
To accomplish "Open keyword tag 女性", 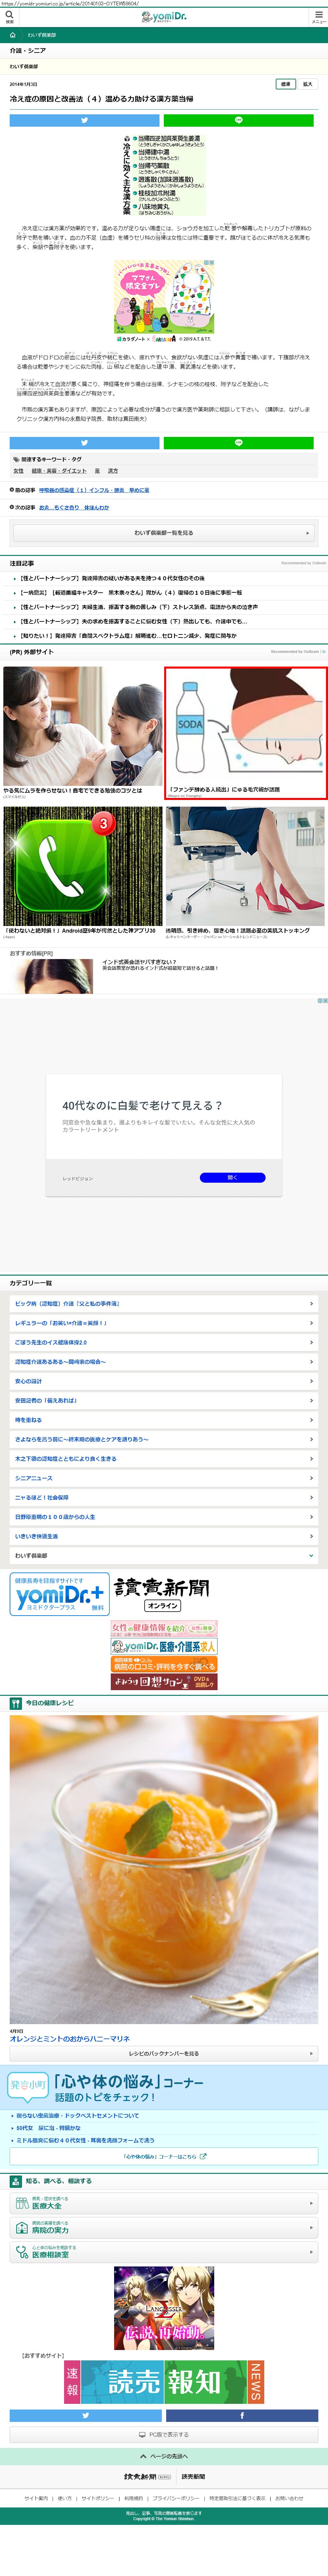I will coord(18,471).
